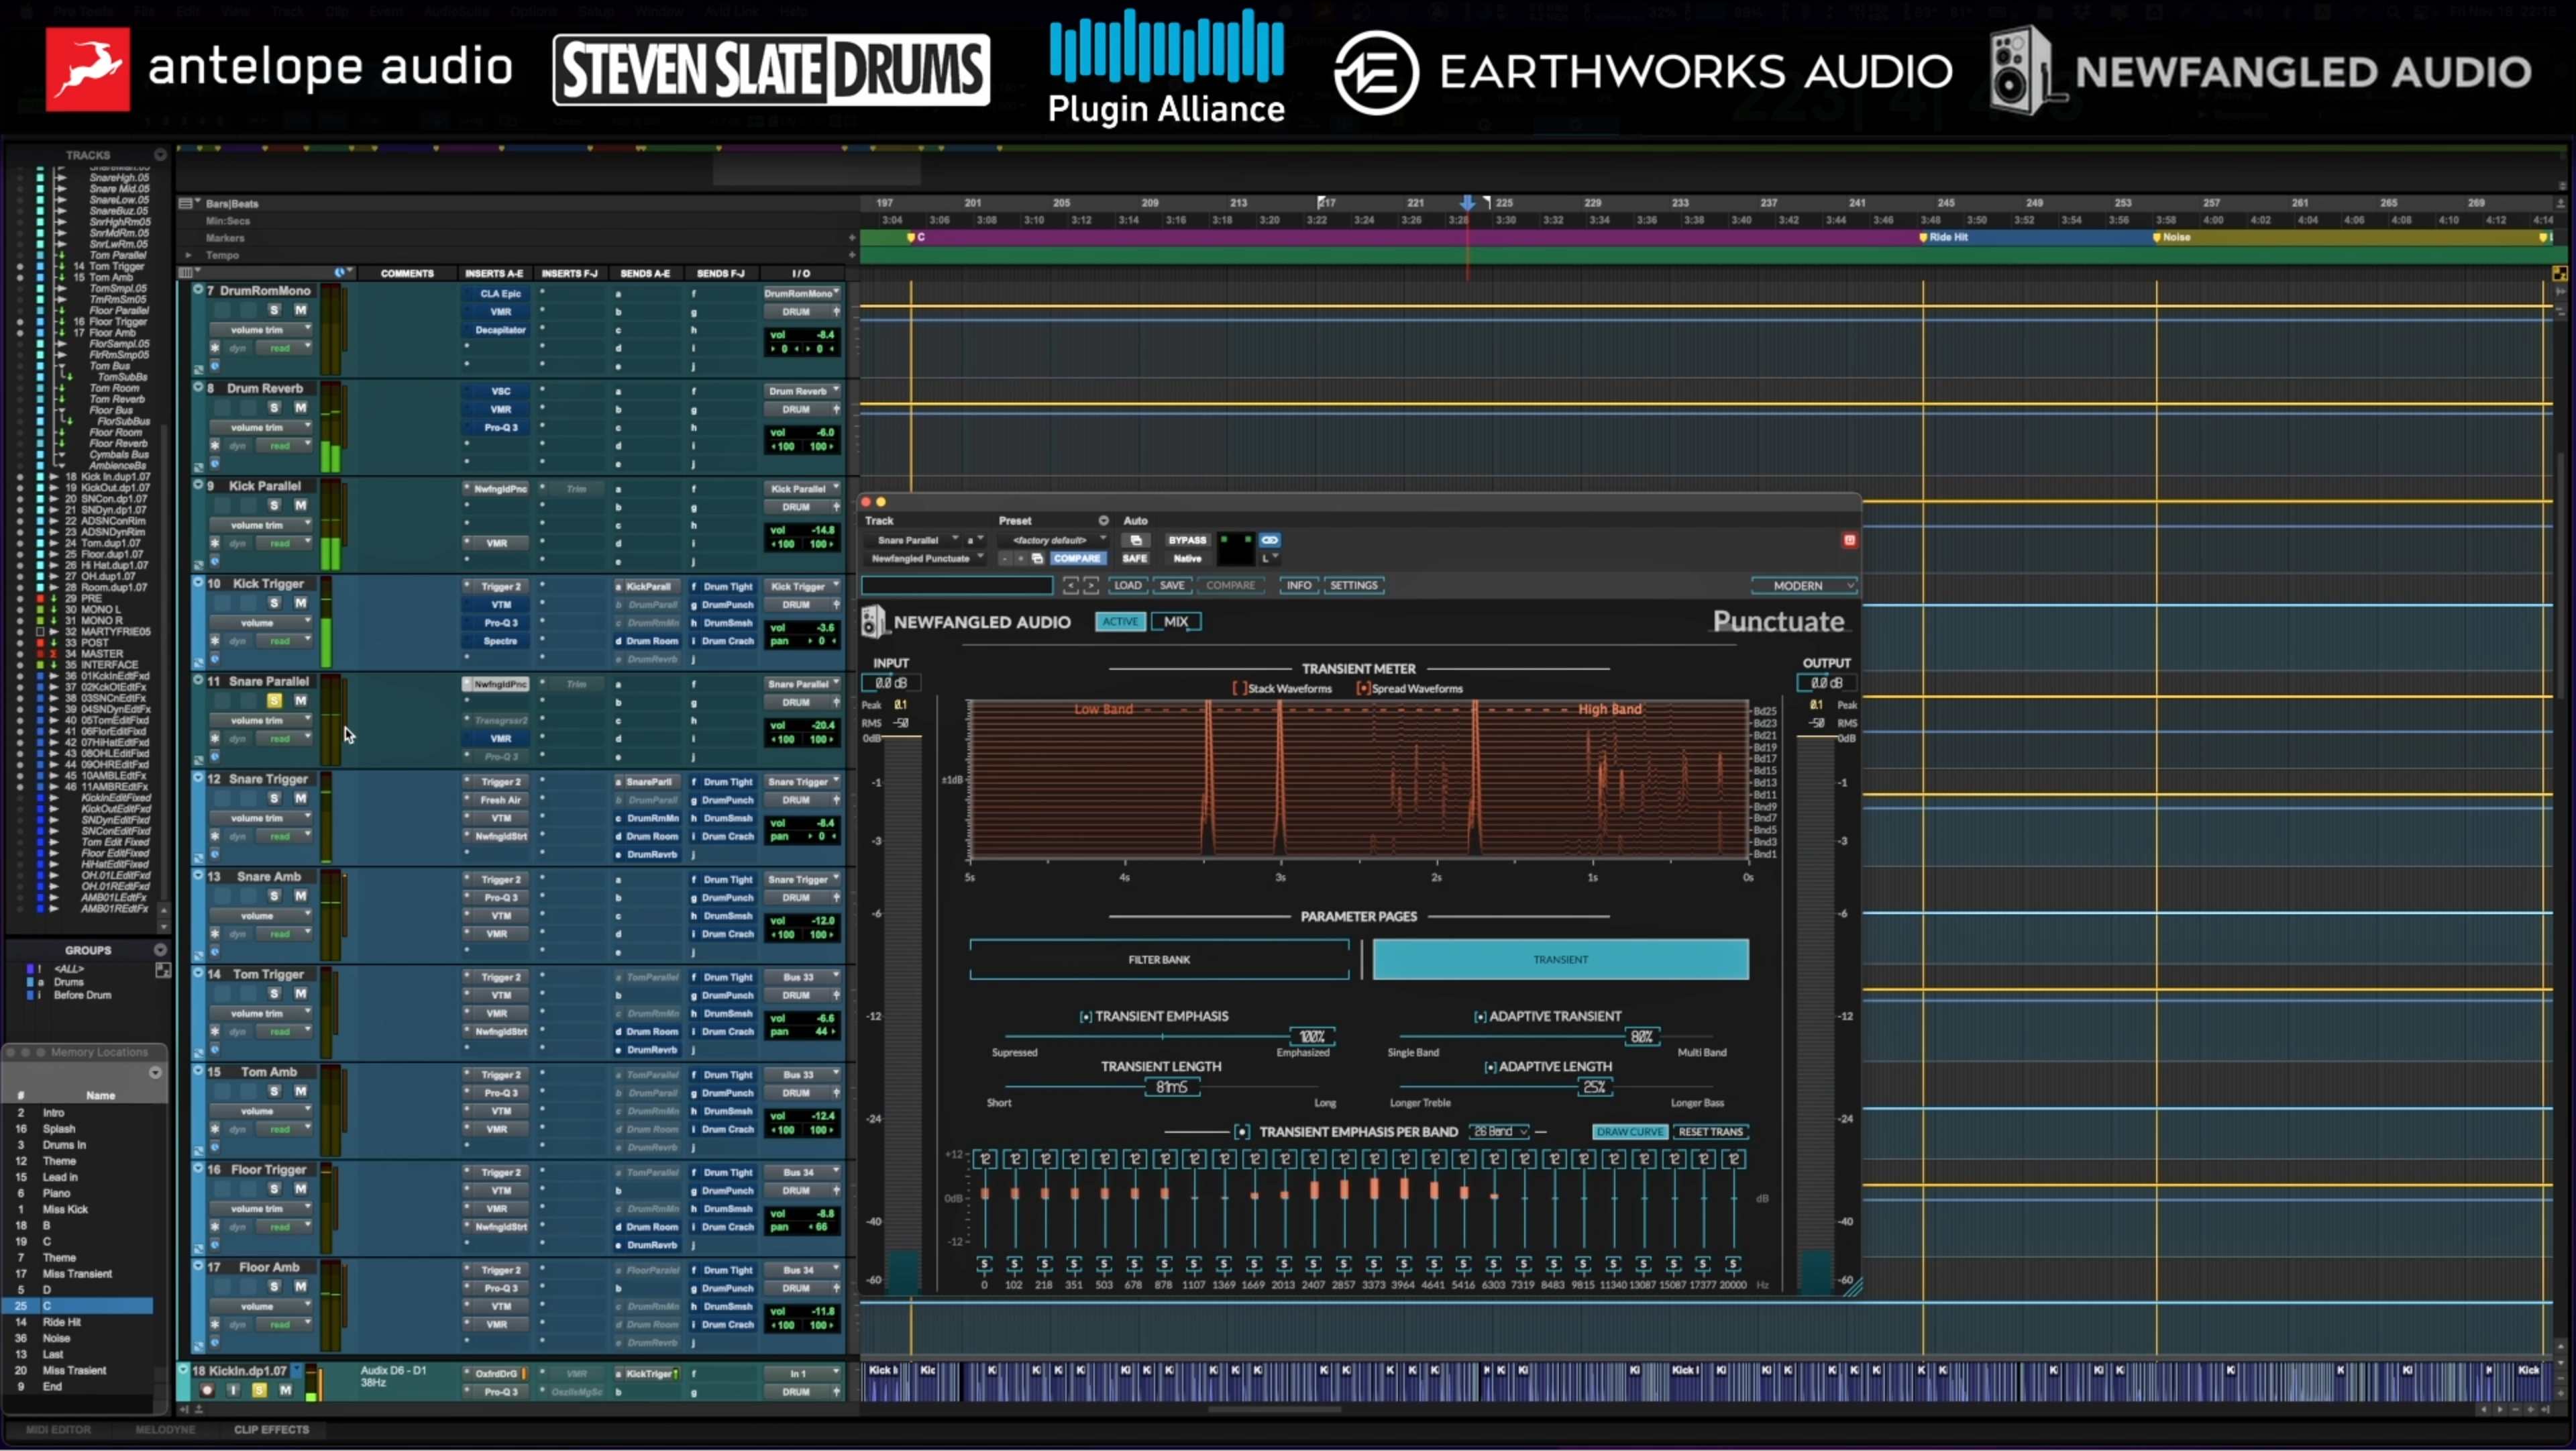Open the CLA Epic insert on DrumRomMono
Viewport: 2576px width, 1451px height.
(x=500, y=294)
